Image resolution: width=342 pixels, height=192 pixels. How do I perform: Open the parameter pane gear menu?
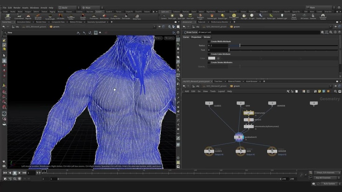pyautogui.click(x=322, y=32)
